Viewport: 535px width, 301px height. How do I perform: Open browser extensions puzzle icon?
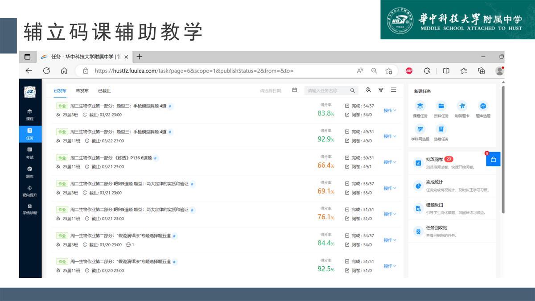(427, 70)
